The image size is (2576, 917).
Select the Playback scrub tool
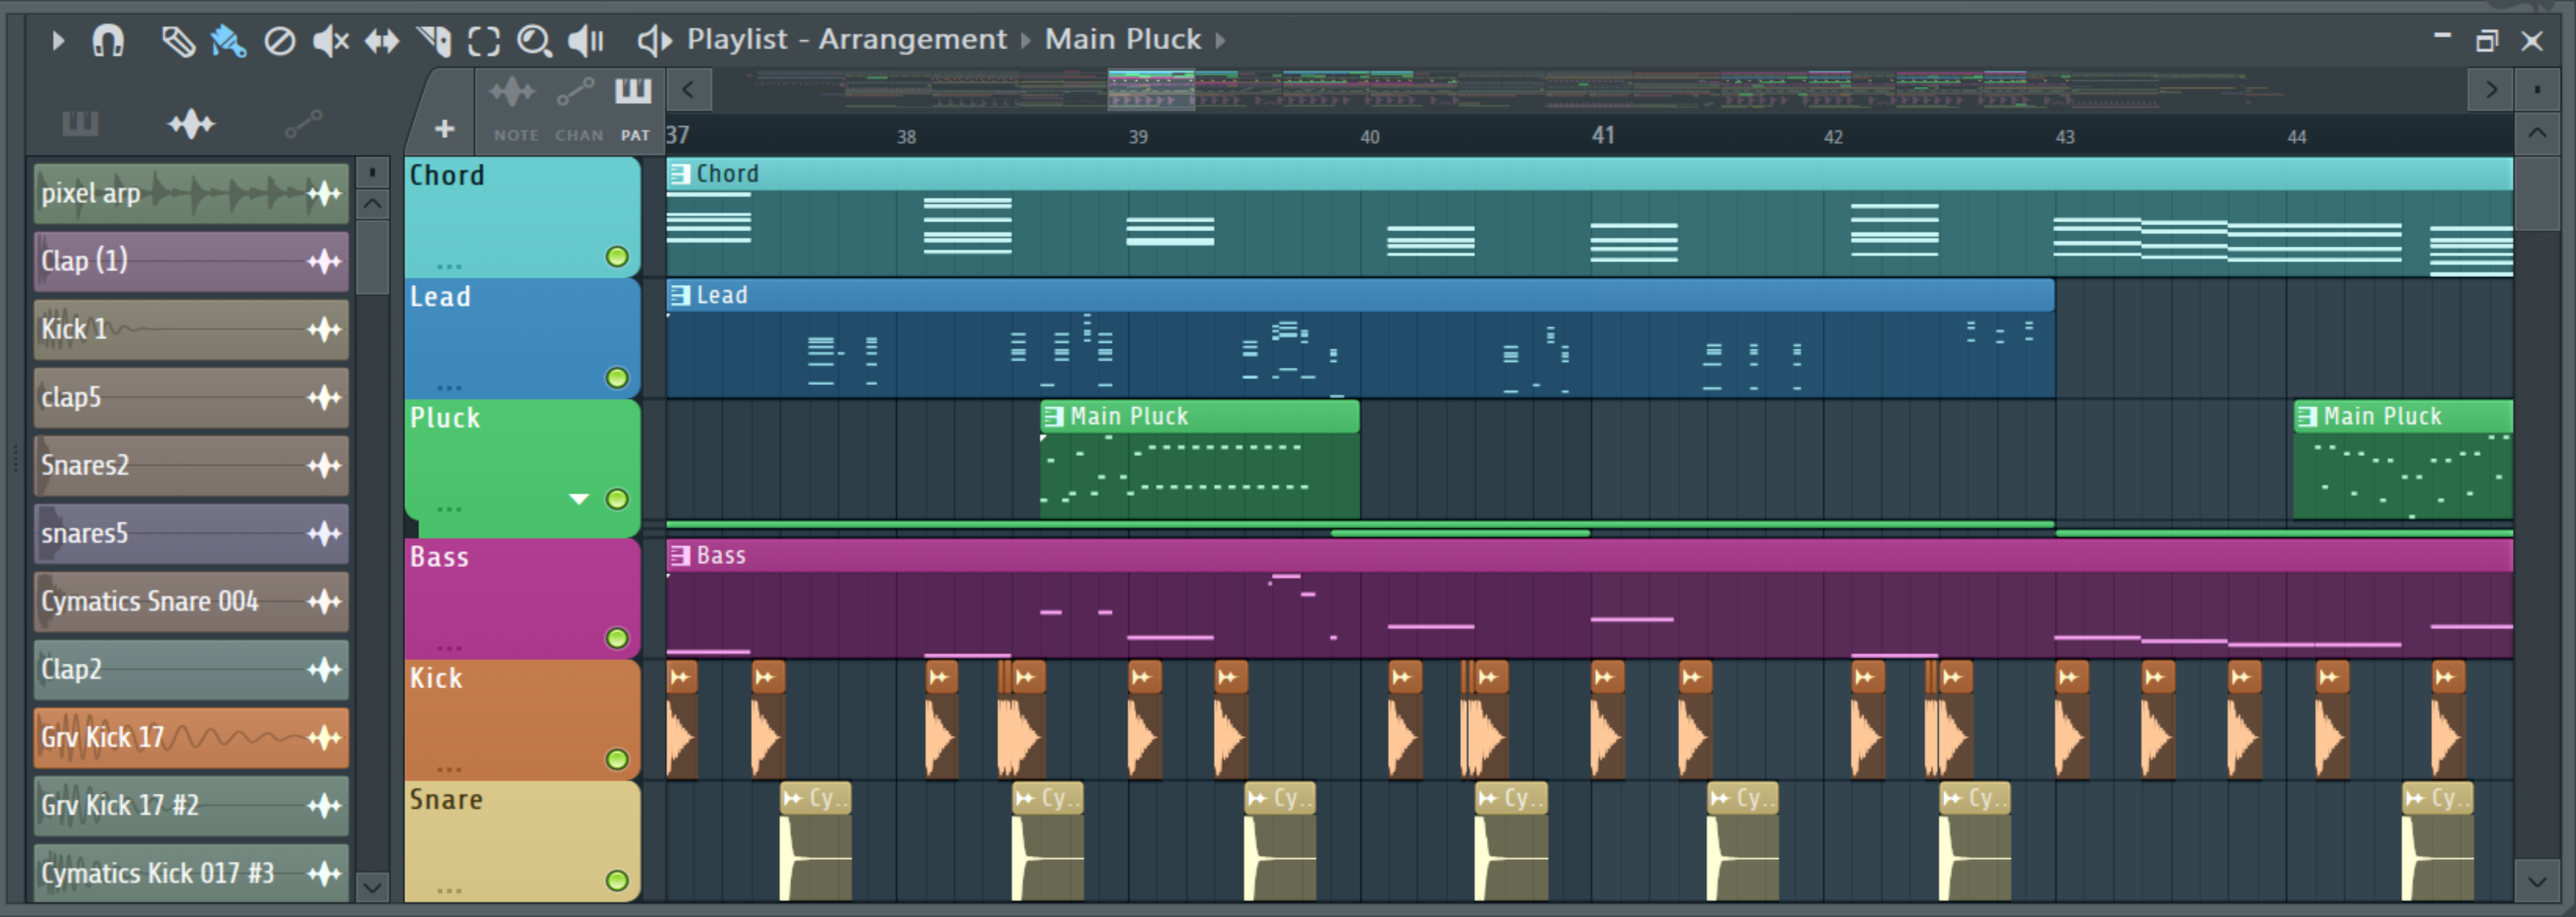tap(586, 41)
